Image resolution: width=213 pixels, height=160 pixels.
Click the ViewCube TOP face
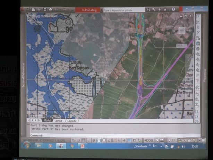point(182,31)
